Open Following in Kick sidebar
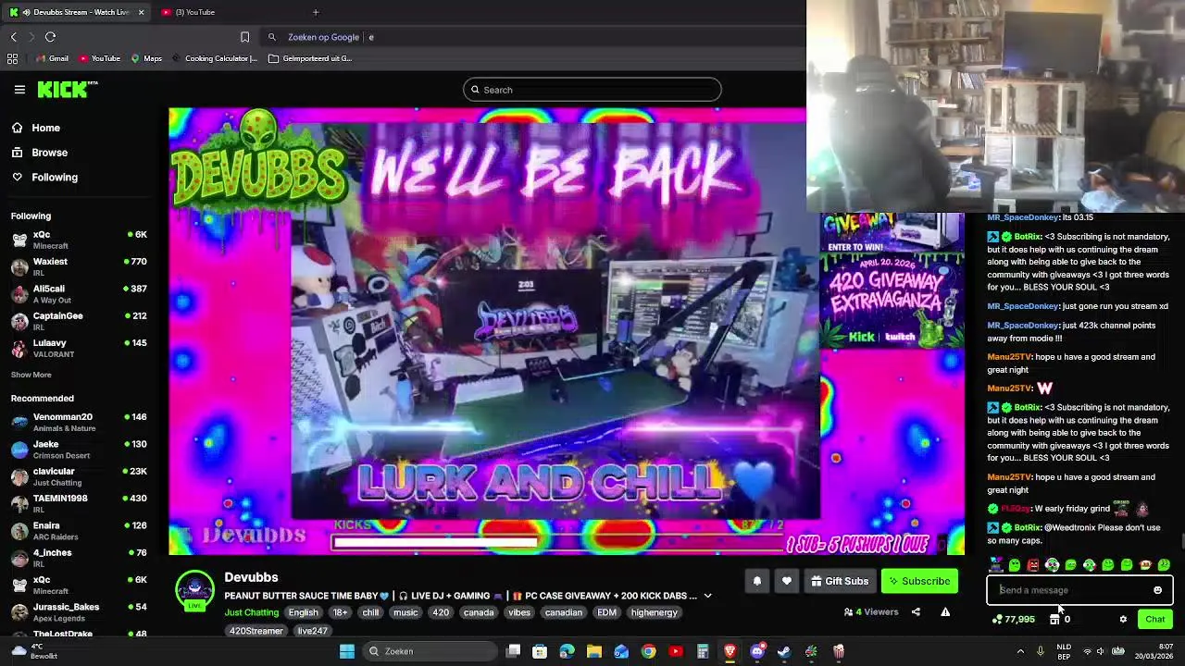 (44, 177)
